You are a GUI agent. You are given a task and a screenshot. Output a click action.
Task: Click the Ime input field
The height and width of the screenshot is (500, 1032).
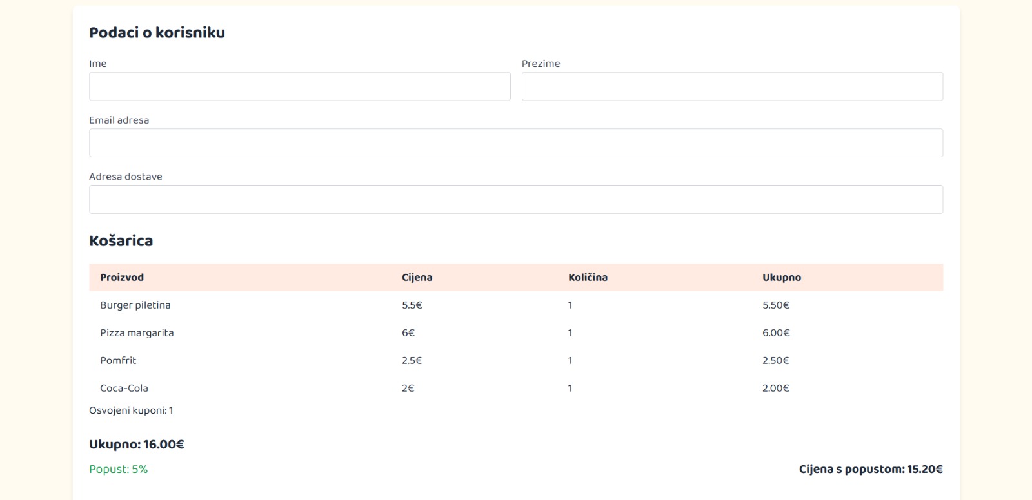point(299,86)
